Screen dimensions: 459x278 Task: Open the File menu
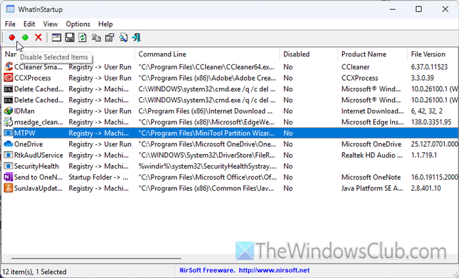pyautogui.click(x=10, y=24)
